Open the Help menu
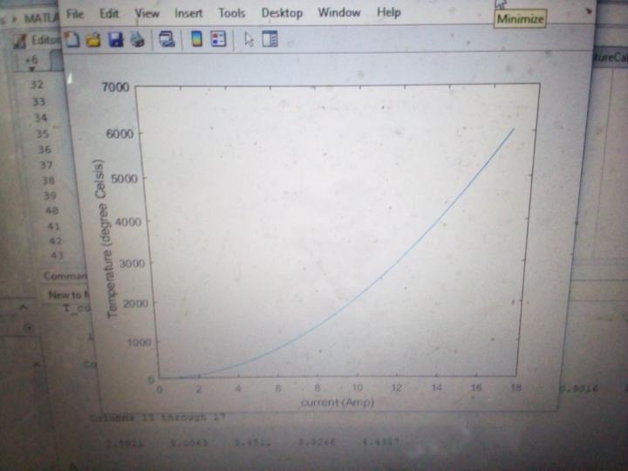The width and height of the screenshot is (628, 471). click(388, 12)
